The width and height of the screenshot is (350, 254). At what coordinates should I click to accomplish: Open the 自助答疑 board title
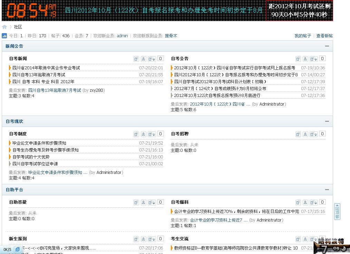(x=18, y=202)
